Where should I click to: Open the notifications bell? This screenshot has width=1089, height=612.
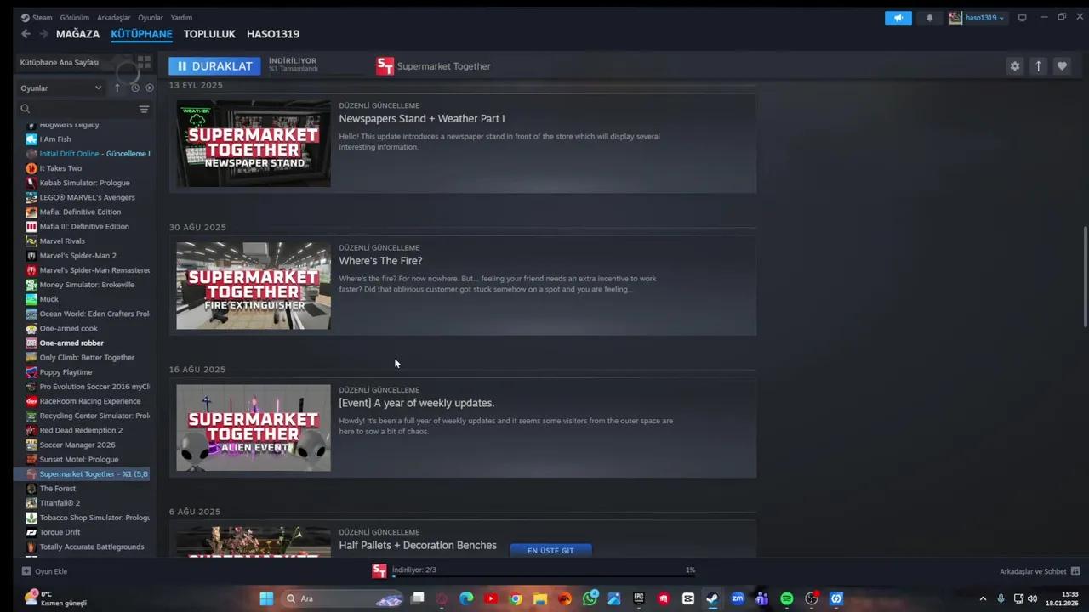coord(929,18)
